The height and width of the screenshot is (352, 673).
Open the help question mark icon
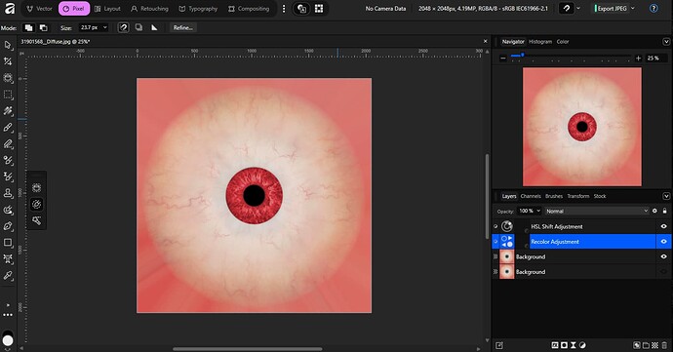point(653,8)
